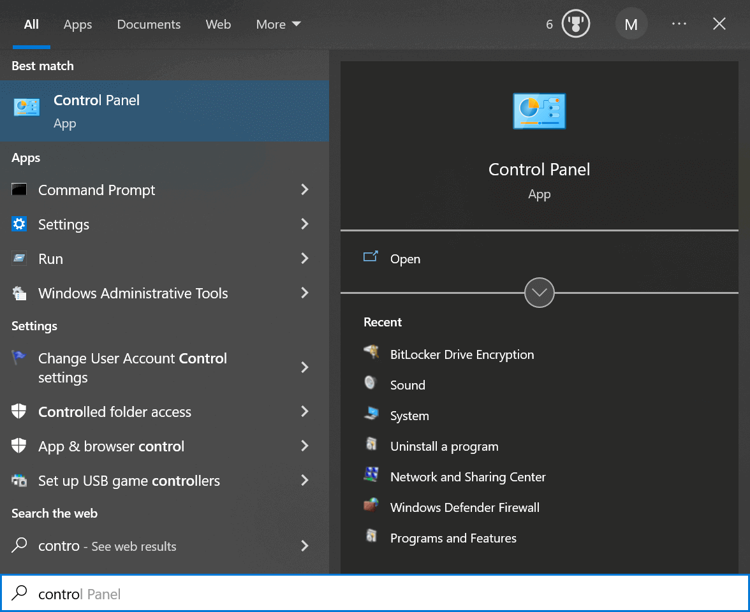Expand Settings result details arrow
Viewport: 750px width, 612px height.
pyautogui.click(x=305, y=224)
